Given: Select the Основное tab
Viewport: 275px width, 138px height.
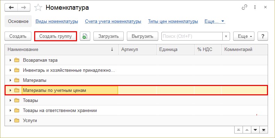Looking at the screenshot, I should point(18,21).
